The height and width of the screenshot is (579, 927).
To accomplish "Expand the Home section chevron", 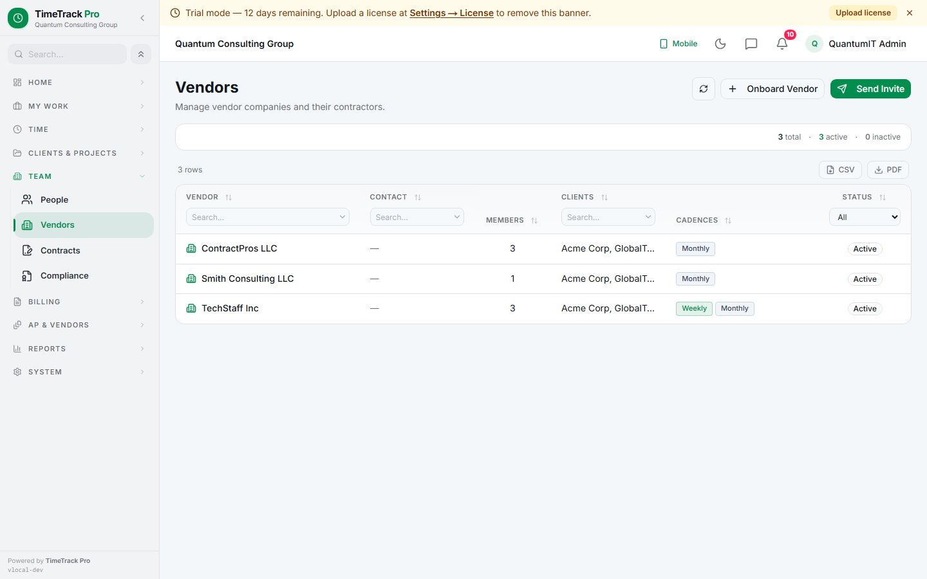I will 142,82.
